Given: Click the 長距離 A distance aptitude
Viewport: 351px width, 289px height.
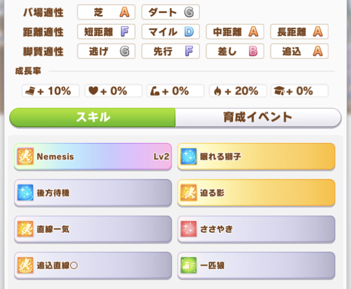Looking at the screenshot, I should pyautogui.click(x=299, y=31).
